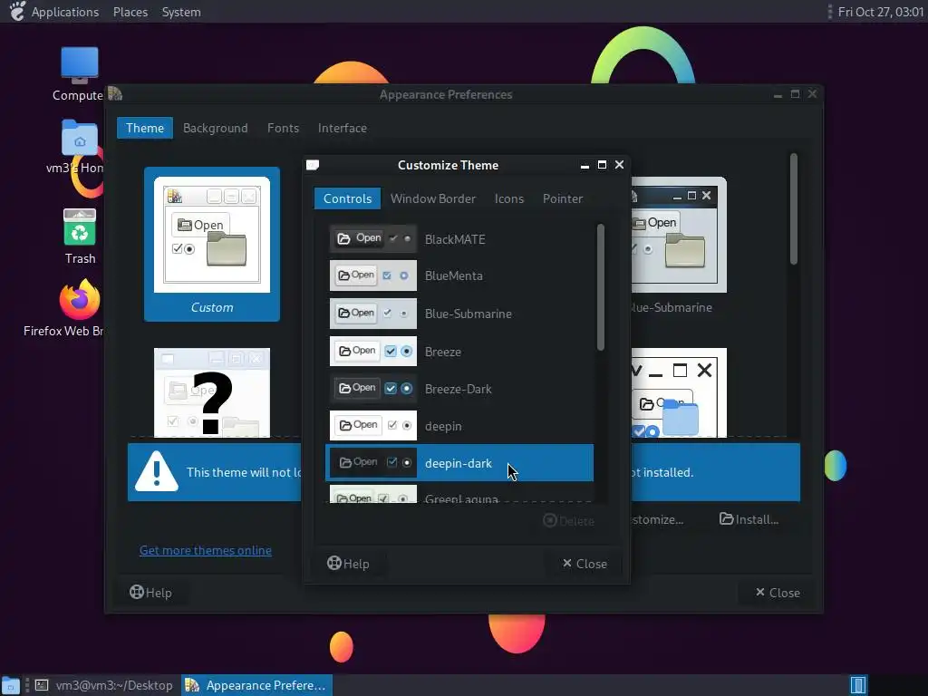
Task: Switch to the Background tab
Action: 216,128
